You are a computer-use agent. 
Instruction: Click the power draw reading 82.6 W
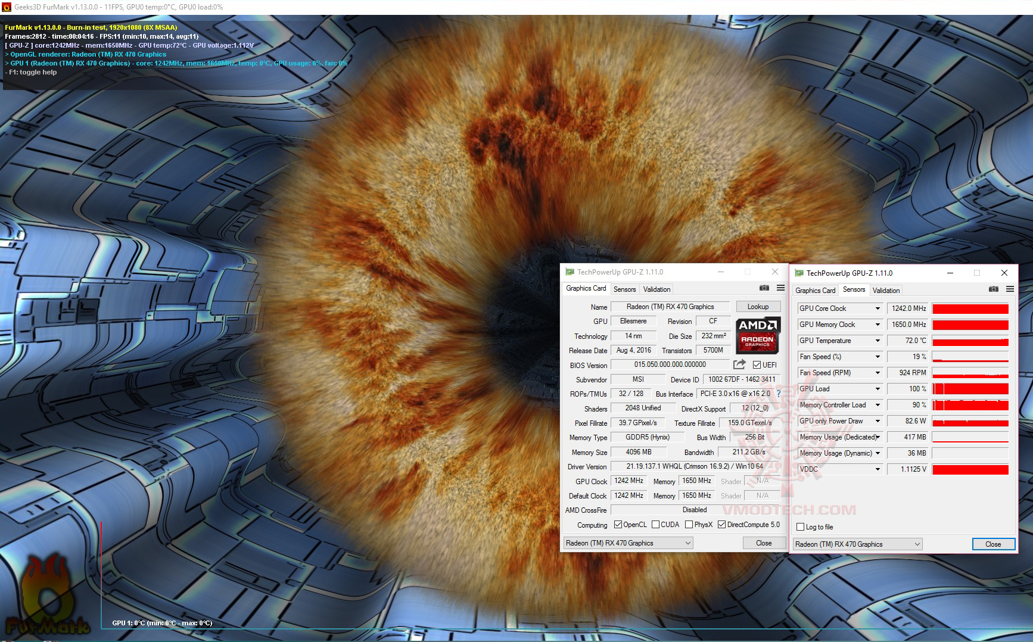pos(908,421)
